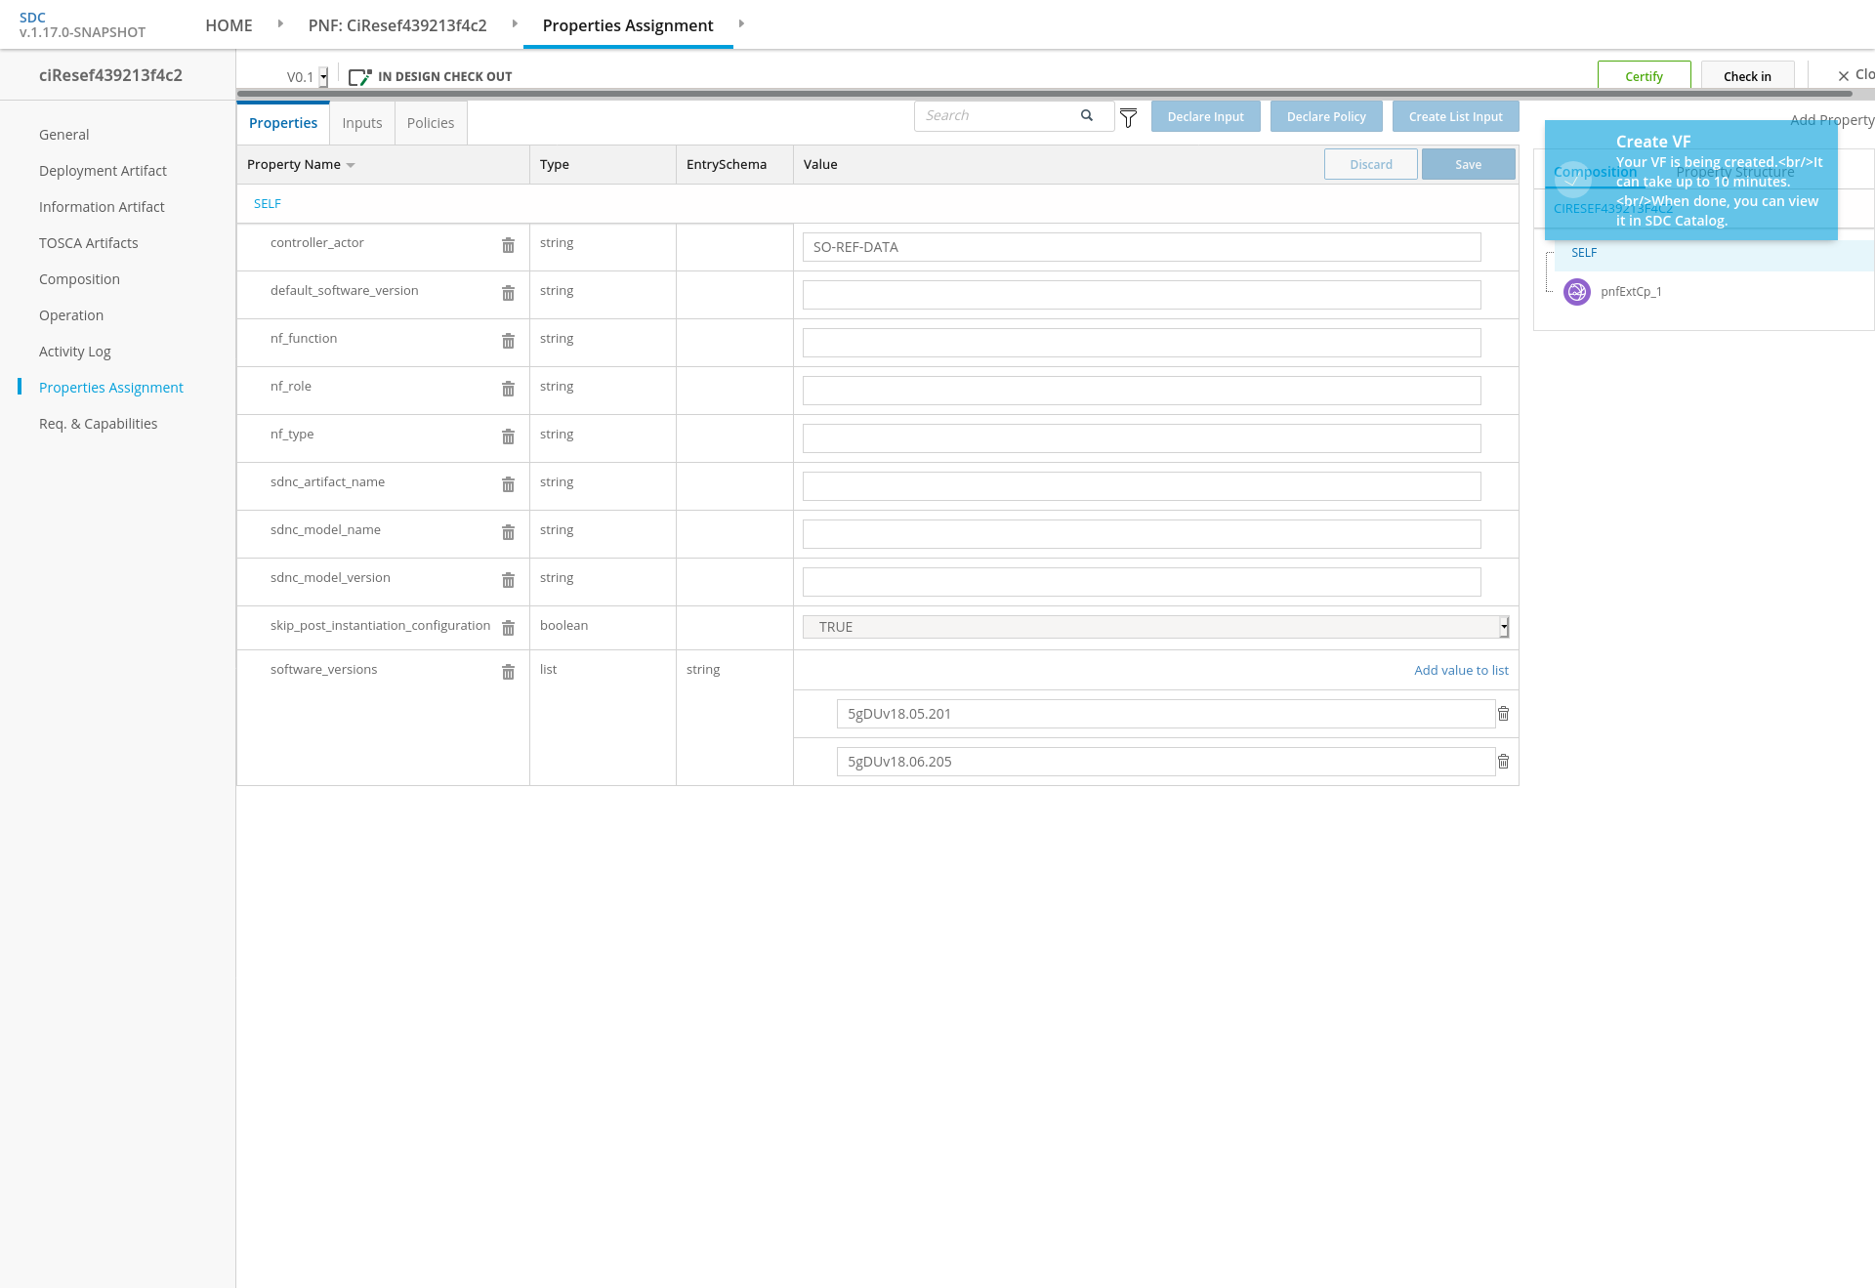Edit the 5gDUv18.06.205 list entry

[1166, 762]
